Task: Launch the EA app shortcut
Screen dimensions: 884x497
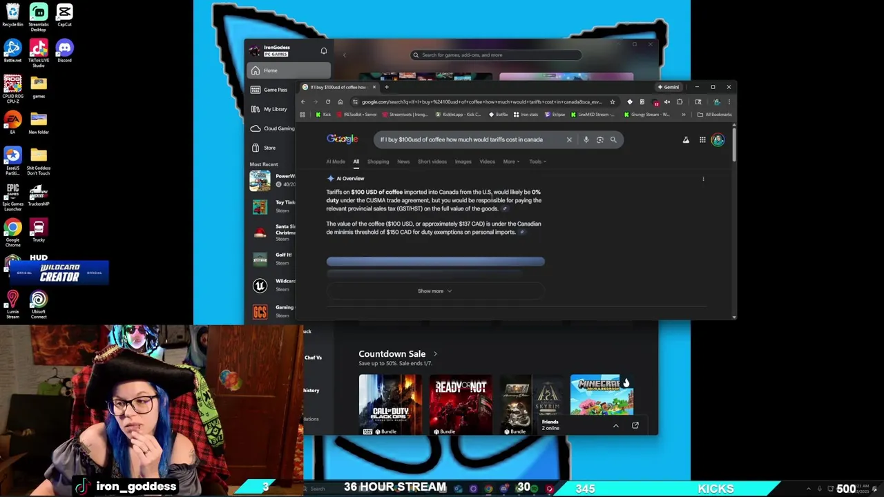Action: pos(12,123)
